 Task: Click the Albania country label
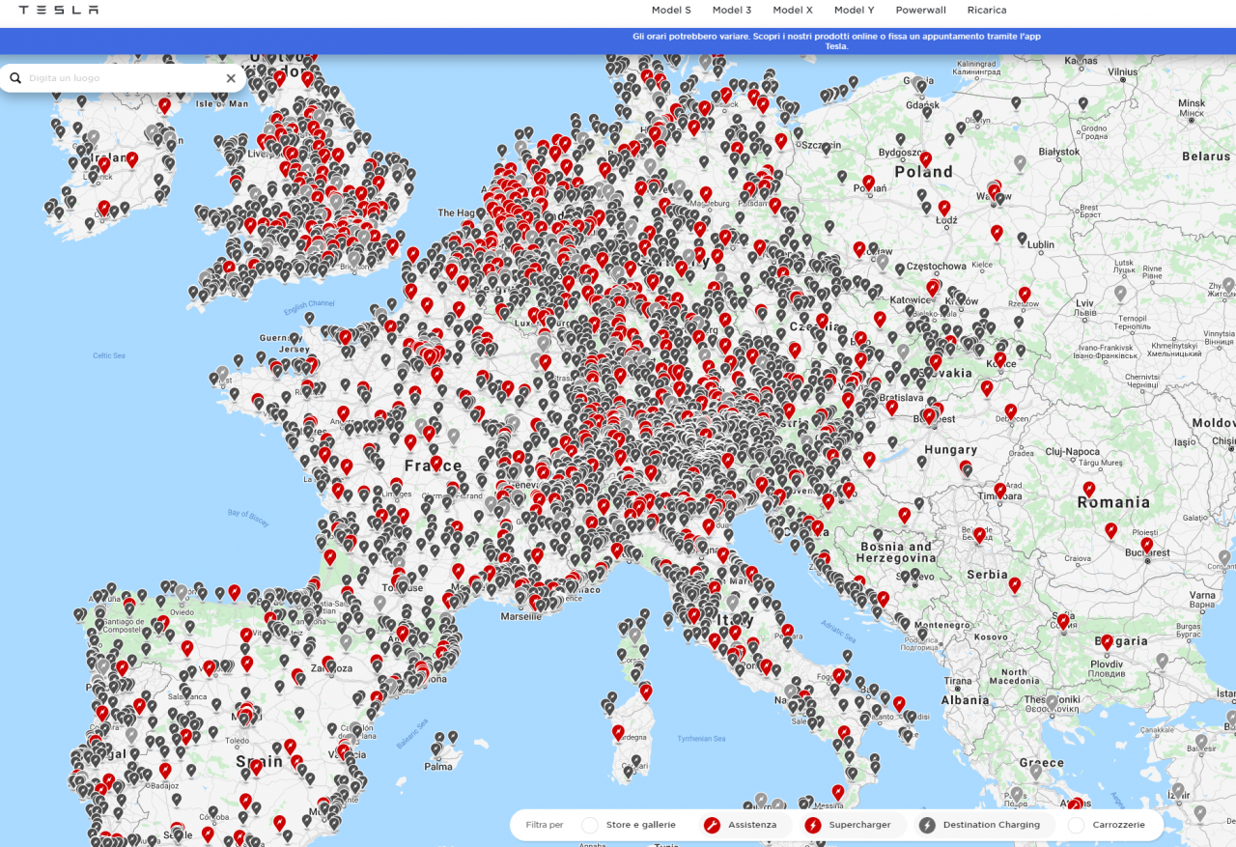pyautogui.click(x=966, y=700)
